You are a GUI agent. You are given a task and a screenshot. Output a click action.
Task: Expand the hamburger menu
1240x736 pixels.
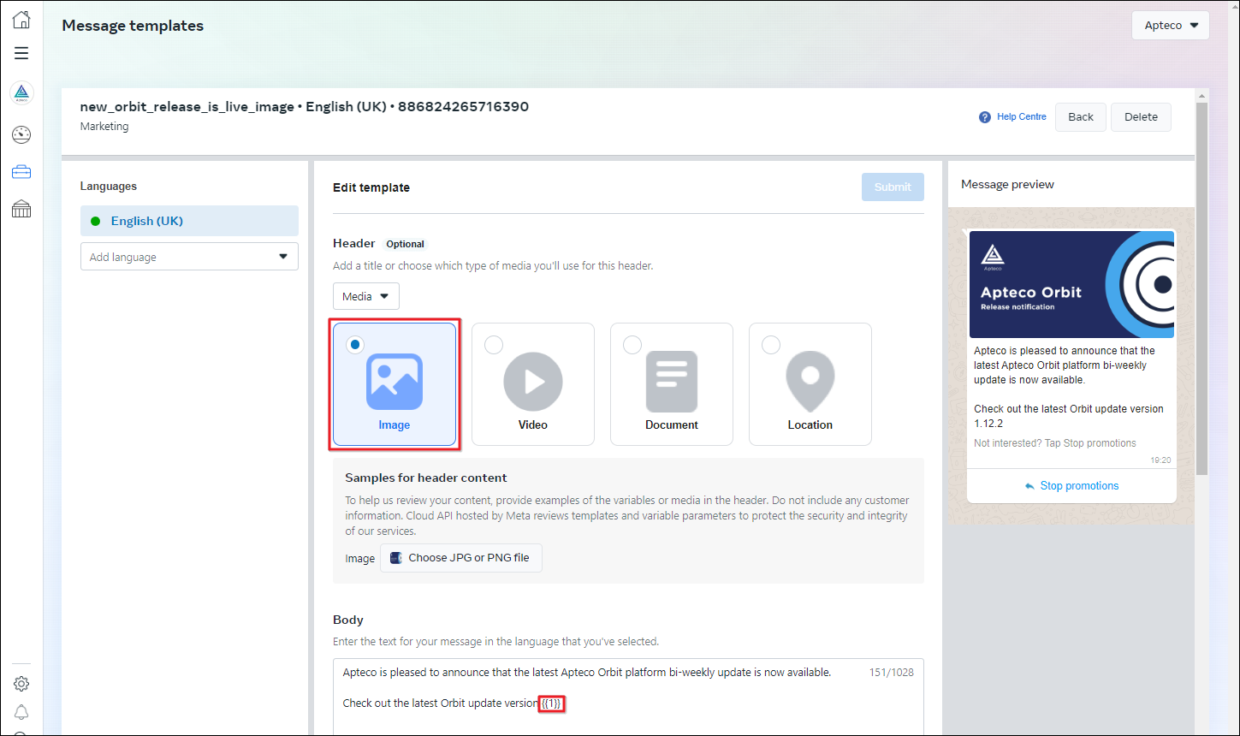21,53
